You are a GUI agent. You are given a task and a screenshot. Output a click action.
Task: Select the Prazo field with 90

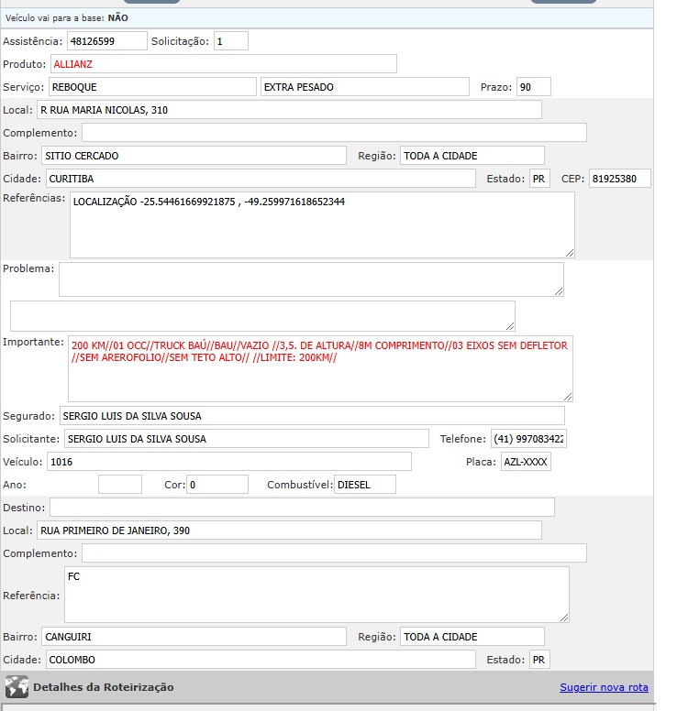pos(533,87)
